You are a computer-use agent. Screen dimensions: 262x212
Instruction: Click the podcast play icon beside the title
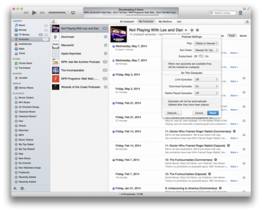(x=186, y=30)
